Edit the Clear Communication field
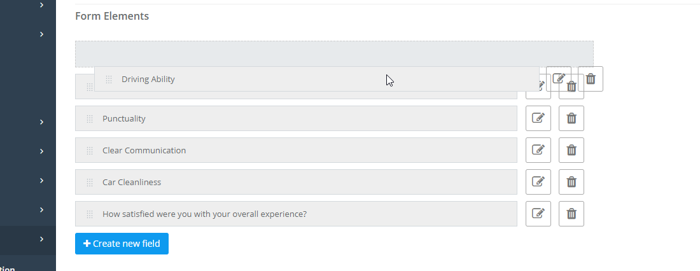 538,150
